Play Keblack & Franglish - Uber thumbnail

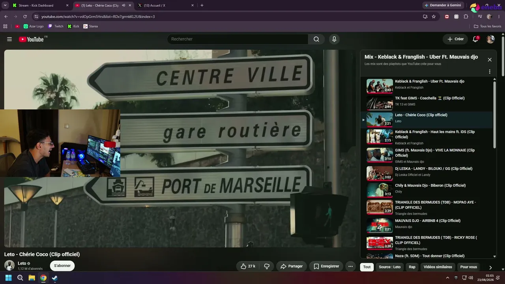click(380, 86)
